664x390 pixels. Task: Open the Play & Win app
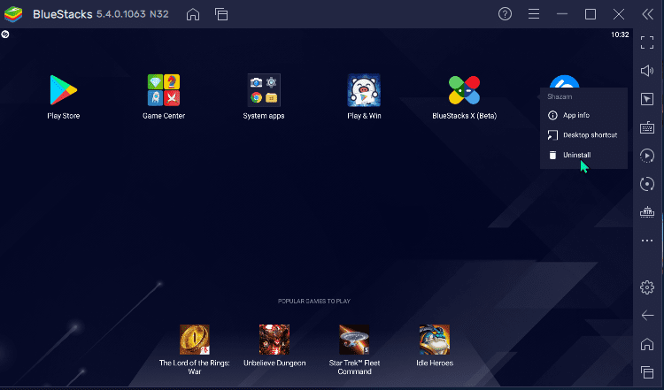(x=364, y=90)
